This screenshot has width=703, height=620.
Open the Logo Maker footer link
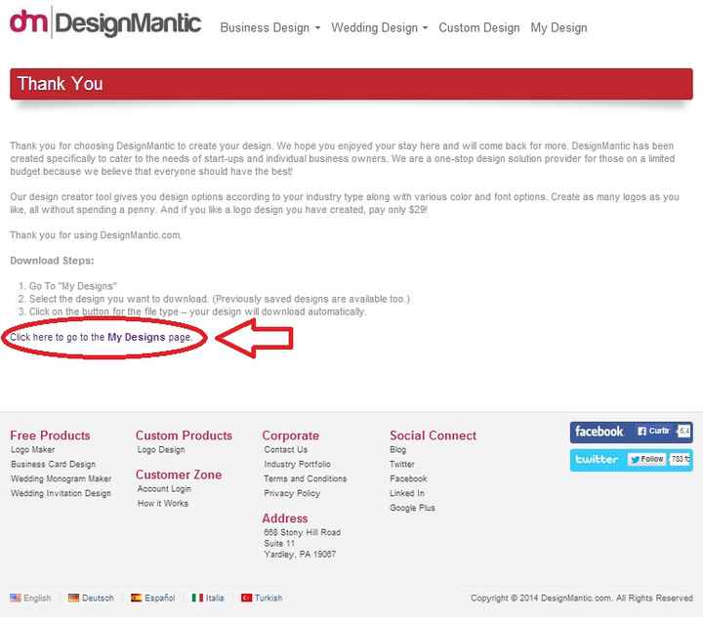click(x=33, y=450)
